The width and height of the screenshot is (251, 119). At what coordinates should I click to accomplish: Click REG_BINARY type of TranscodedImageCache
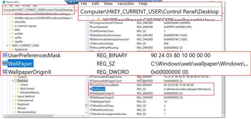tap(144, 77)
